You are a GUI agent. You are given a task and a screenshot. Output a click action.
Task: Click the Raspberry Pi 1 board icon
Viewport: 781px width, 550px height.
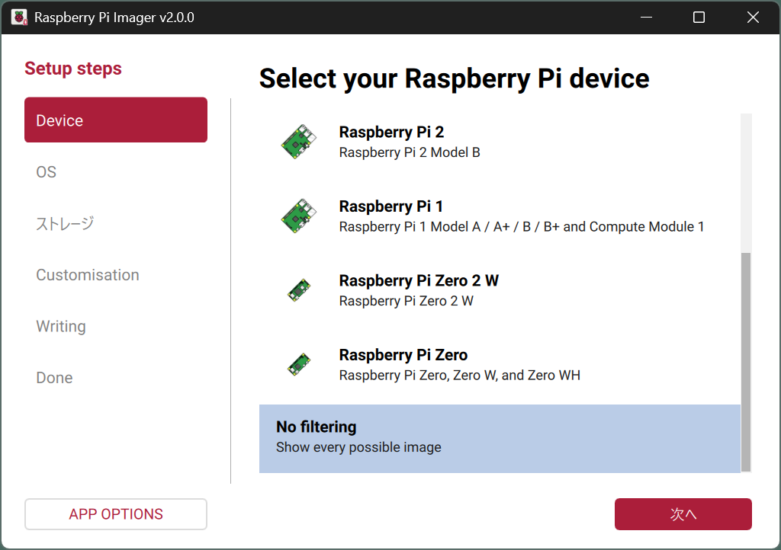[x=299, y=216]
